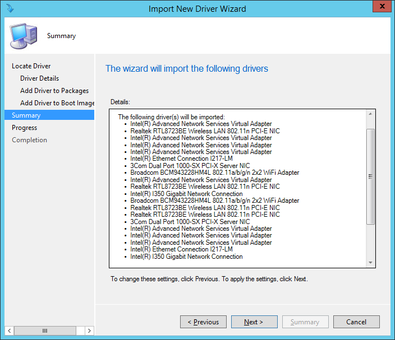The width and height of the screenshot is (395, 340).
Task: Click 'The wizard will import the following drivers' heading
Action: (187, 68)
